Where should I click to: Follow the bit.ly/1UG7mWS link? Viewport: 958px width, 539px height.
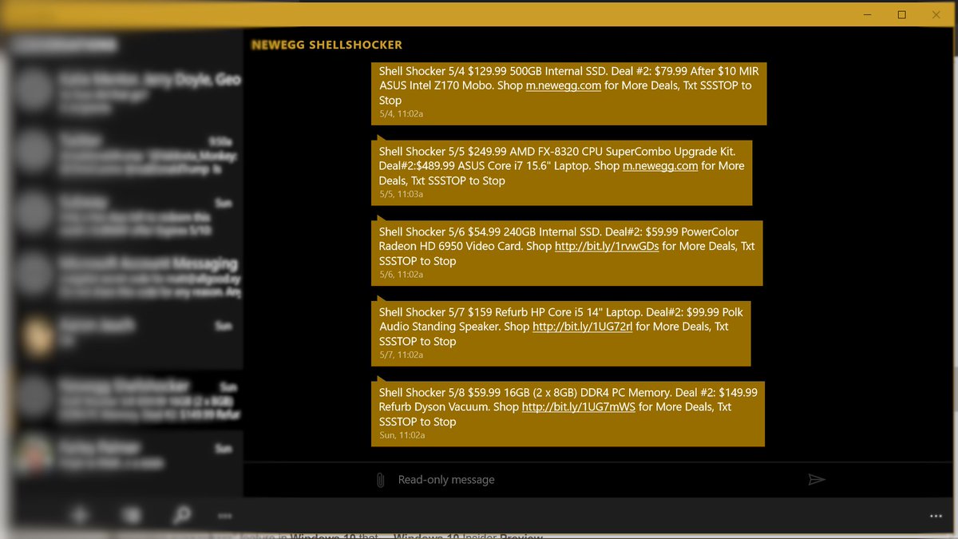579,407
